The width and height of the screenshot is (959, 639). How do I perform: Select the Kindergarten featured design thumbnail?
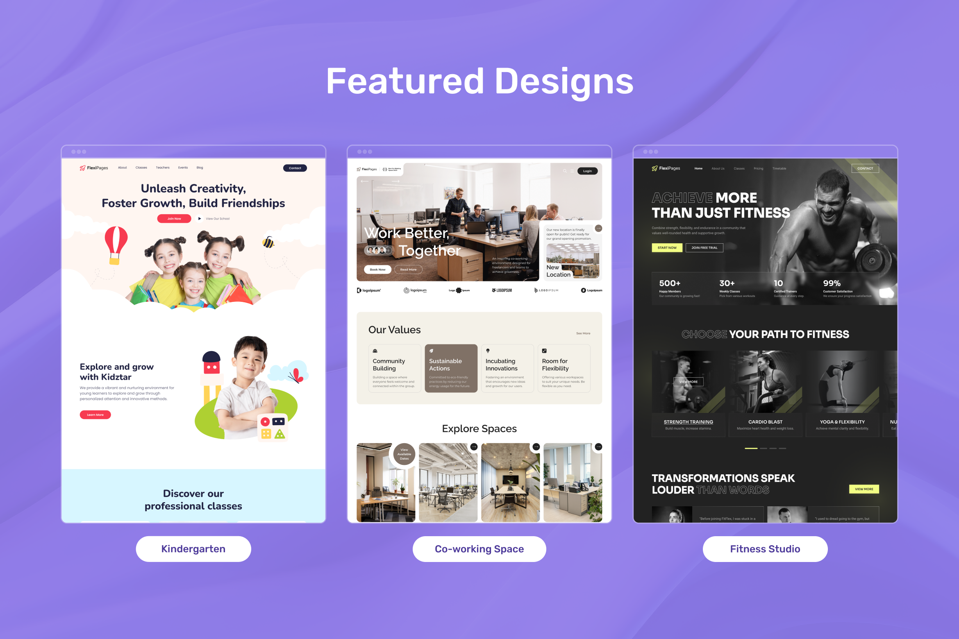pos(193,335)
